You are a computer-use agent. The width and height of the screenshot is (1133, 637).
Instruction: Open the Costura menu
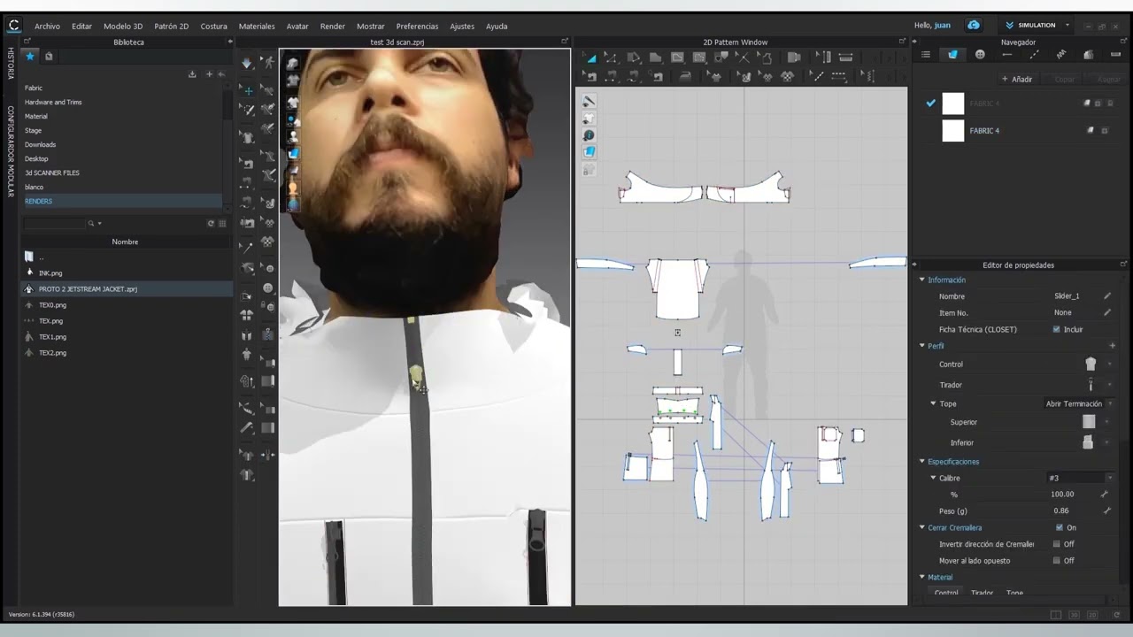213,26
